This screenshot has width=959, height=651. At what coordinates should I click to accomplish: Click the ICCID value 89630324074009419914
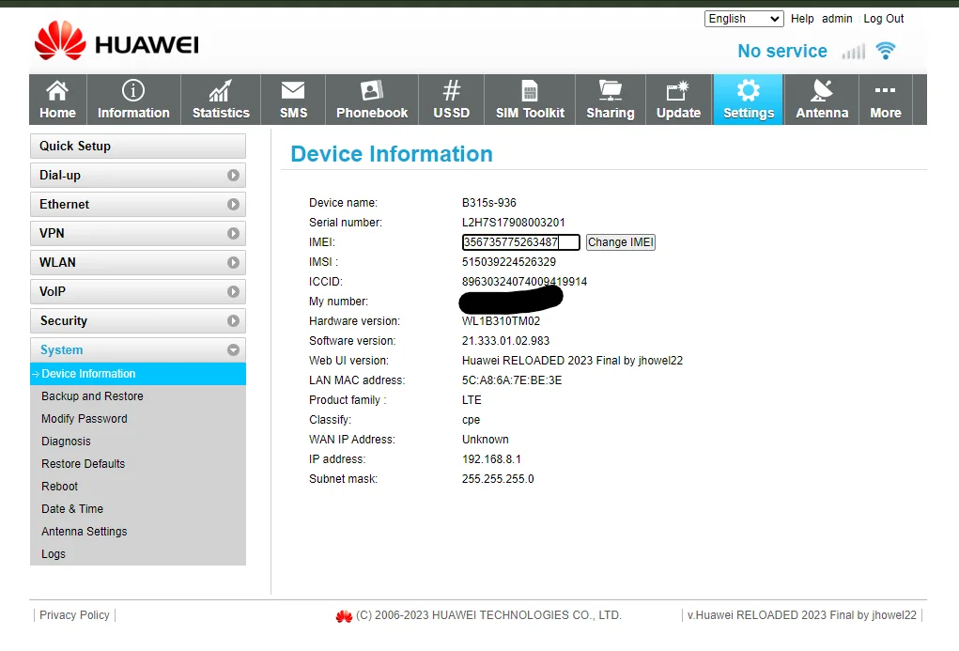click(524, 282)
